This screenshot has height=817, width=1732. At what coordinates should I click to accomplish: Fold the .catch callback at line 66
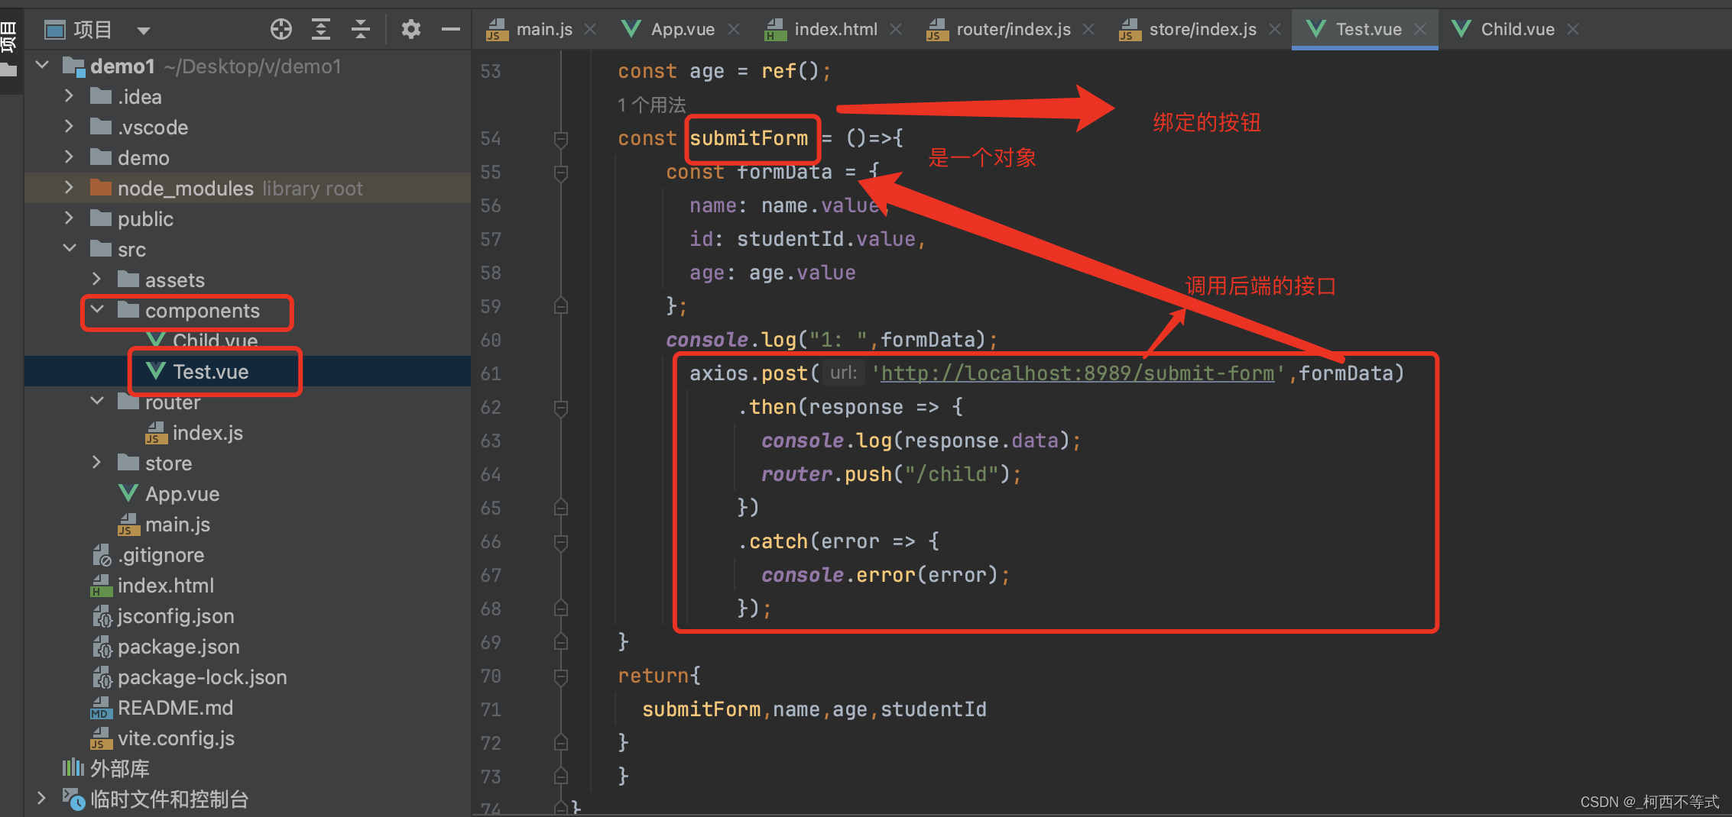click(x=561, y=542)
